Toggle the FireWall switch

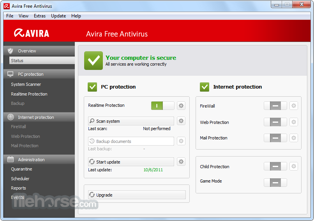[x=275, y=106]
